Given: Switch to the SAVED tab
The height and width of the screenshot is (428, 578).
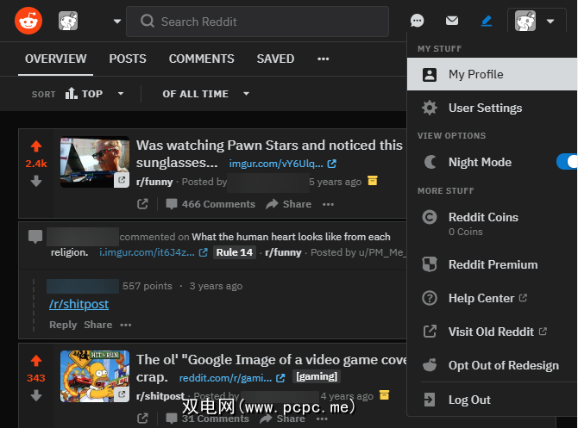Looking at the screenshot, I should click(x=275, y=59).
